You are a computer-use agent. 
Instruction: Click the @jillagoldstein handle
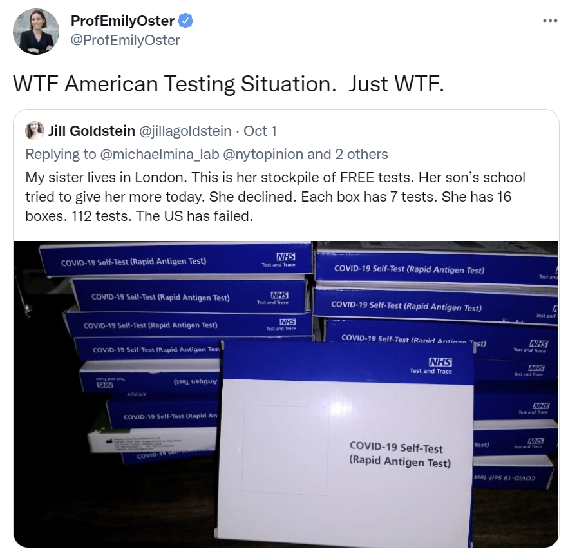185,131
